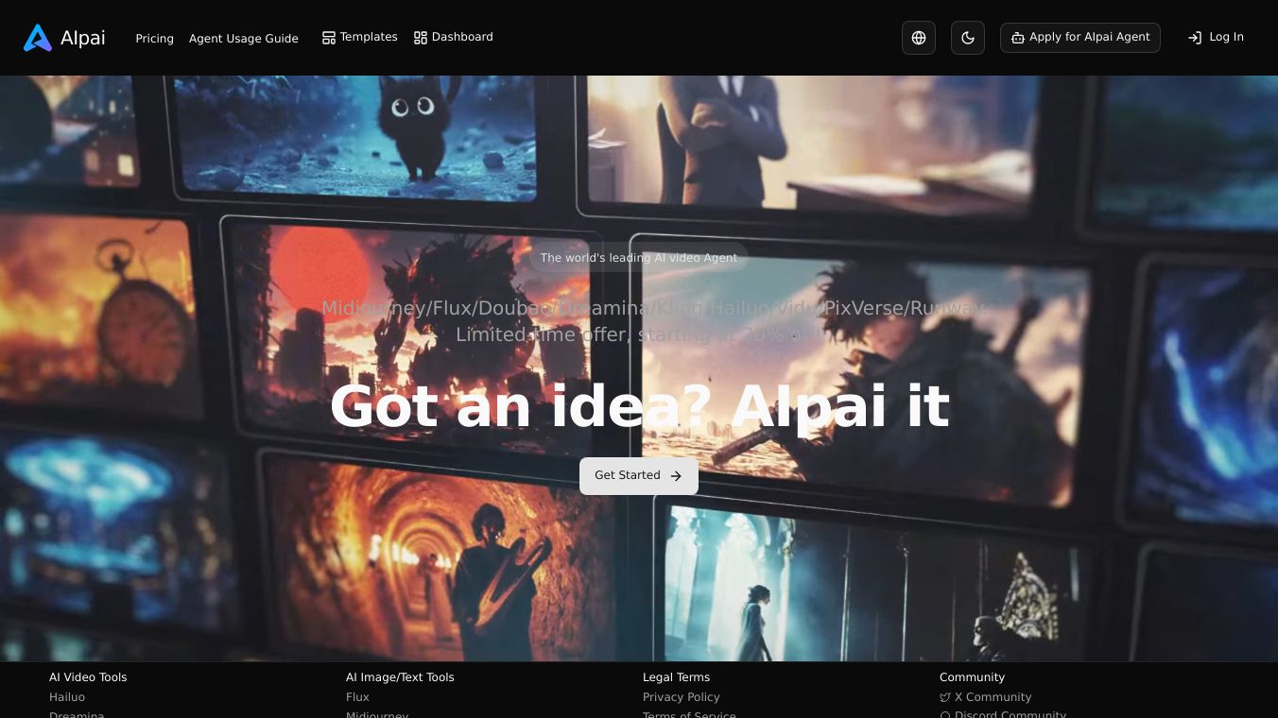Click the "Limited time offer" text line
Image resolution: width=1278 pixels, height=718 pixels.
[x=639, y=334]
